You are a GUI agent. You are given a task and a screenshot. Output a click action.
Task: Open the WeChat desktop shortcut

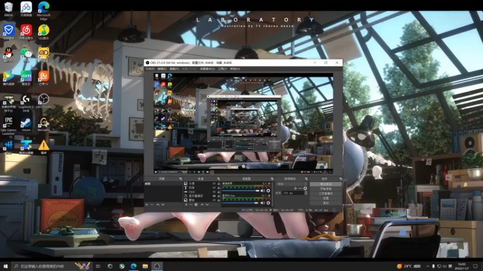[26, 55]
